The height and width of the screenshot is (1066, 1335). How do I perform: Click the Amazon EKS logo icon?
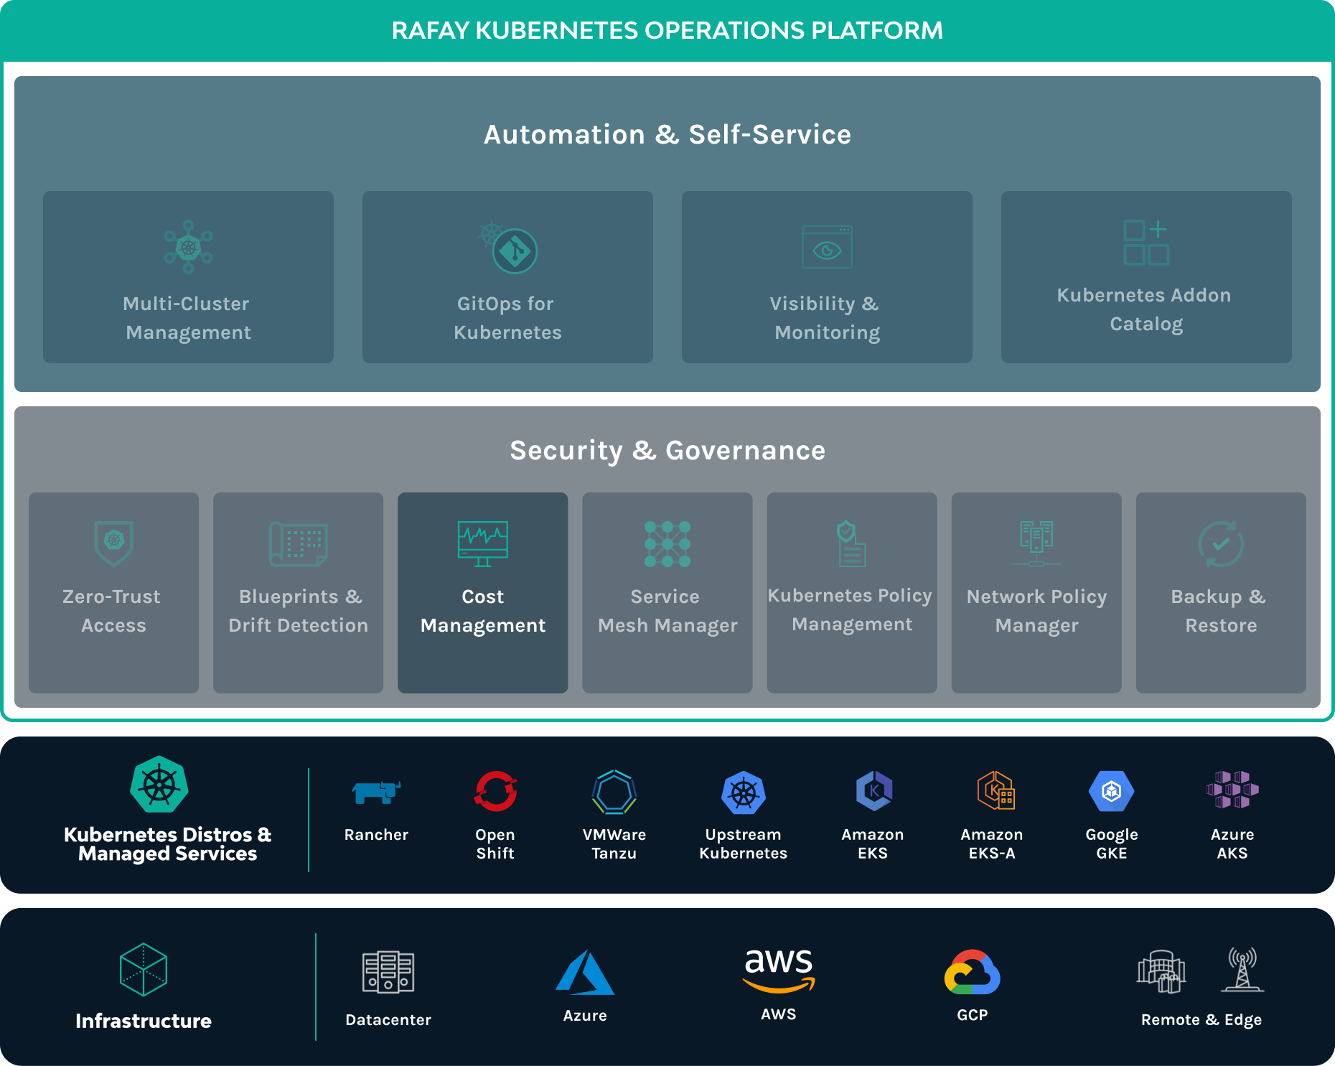point(873,791)
